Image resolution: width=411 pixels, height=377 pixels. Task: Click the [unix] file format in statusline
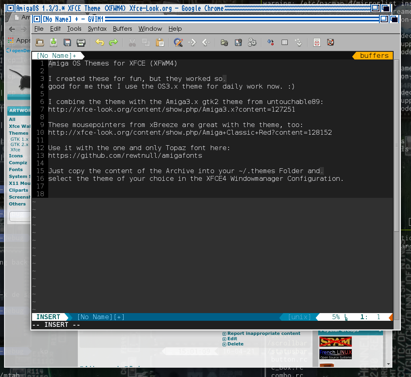(300, 317)
